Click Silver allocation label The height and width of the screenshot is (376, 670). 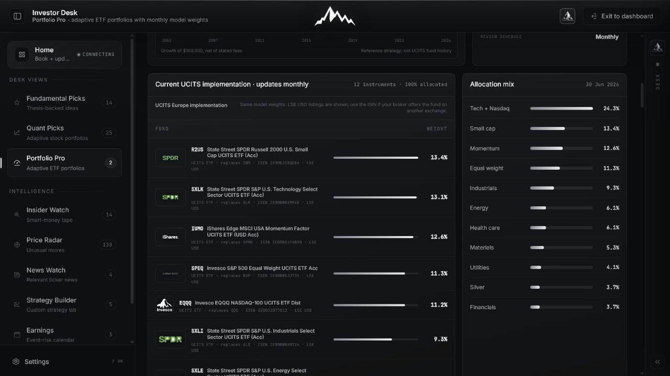tap(477, 287)
